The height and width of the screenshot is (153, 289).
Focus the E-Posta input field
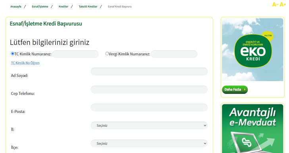tap(149, 107)
